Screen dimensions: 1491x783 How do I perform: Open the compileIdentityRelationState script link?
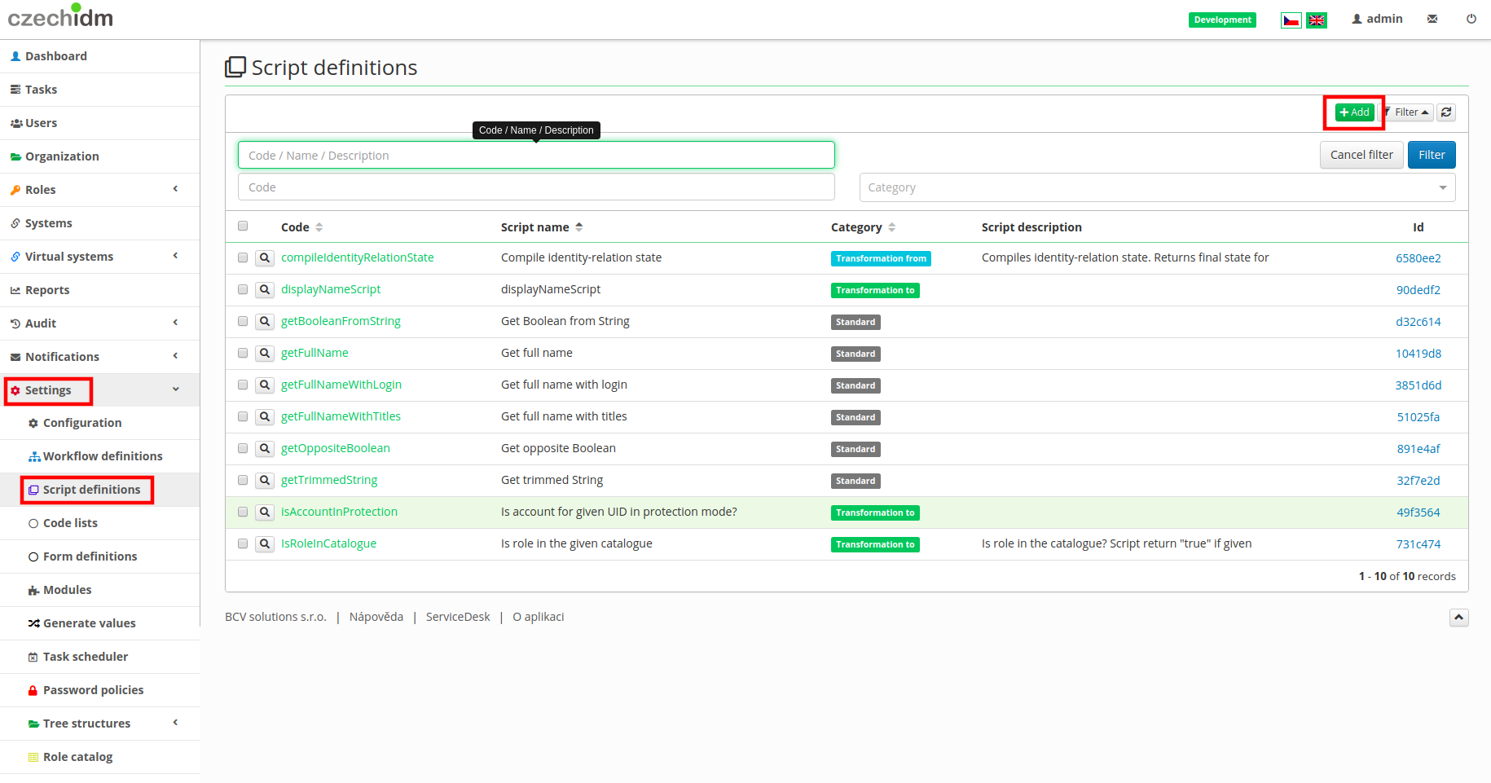point(357,257)
